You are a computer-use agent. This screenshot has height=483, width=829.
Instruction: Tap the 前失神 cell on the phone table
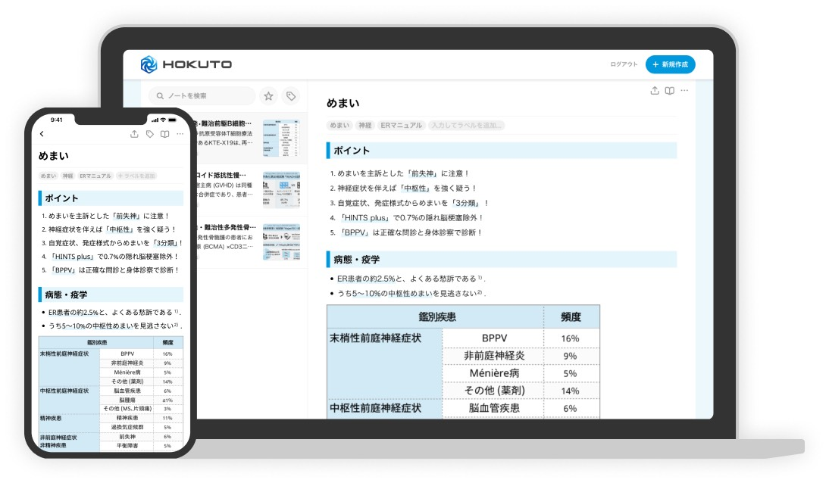pos(127,437)
